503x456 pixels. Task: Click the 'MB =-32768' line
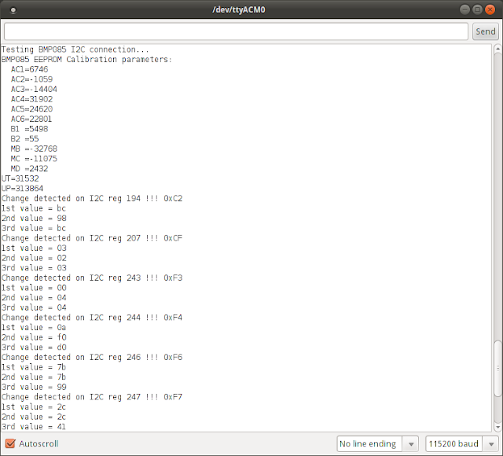click(34, 149)
